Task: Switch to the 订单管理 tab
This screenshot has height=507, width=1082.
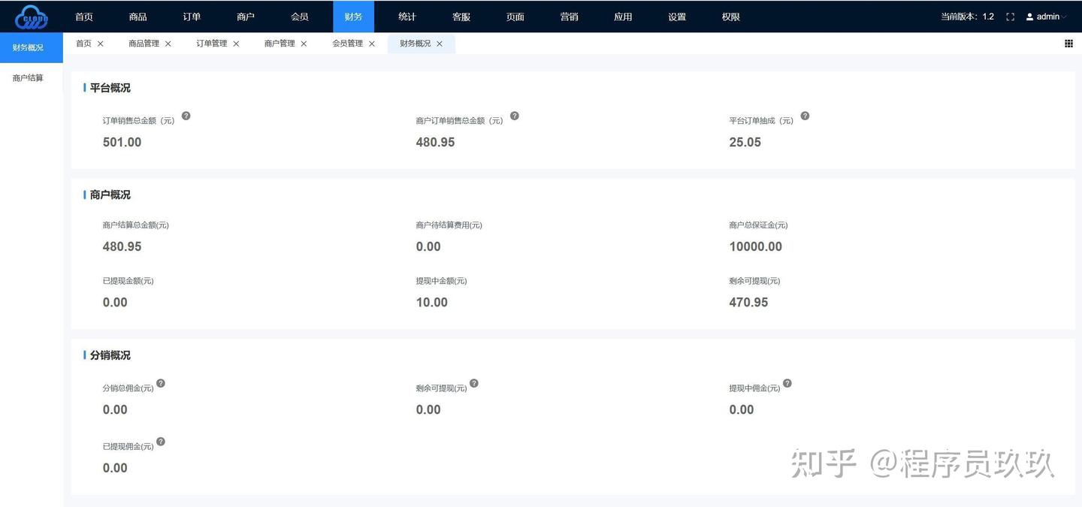Action: point(211,43)
